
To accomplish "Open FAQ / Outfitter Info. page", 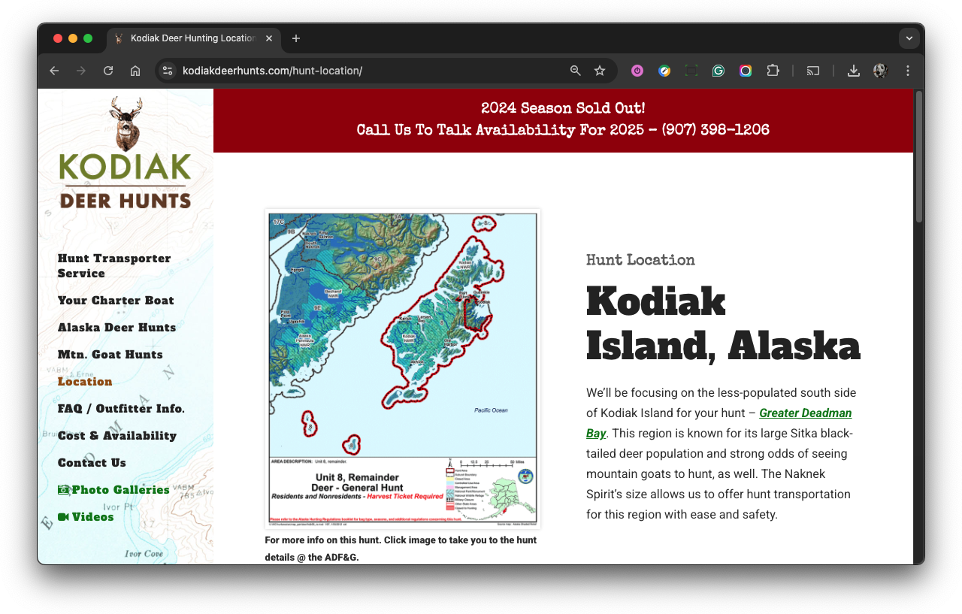I will (x=121, y=409).
